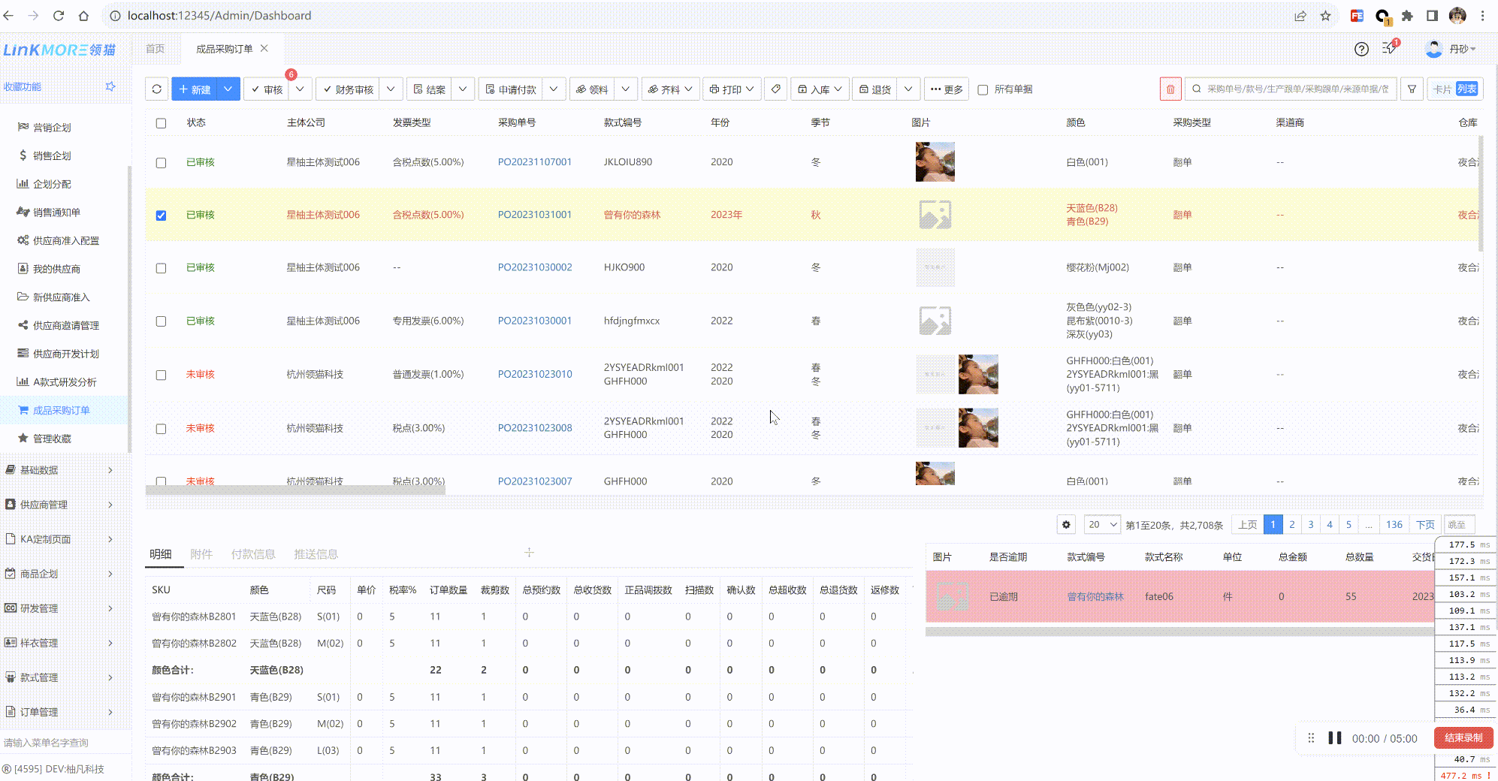The height and width of the screenshot is (781, 1498).
Task: Open table column settings gear icon
Action: coord(1066,525)
